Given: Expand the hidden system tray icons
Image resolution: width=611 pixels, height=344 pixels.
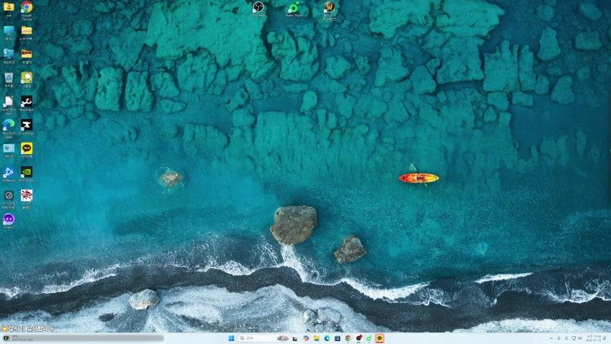Looking at the screenshot, I should 551,338.
